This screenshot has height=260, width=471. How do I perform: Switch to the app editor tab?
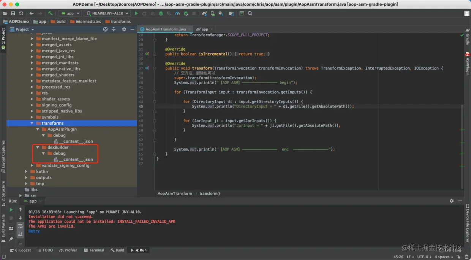point(204,29)
